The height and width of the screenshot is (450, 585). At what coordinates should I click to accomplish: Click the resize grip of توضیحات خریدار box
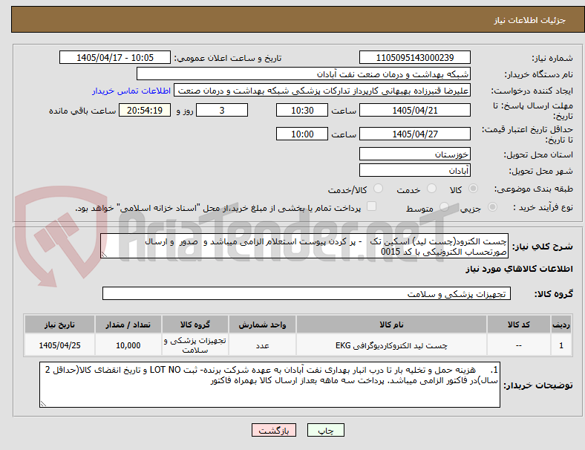coord(43,404)
